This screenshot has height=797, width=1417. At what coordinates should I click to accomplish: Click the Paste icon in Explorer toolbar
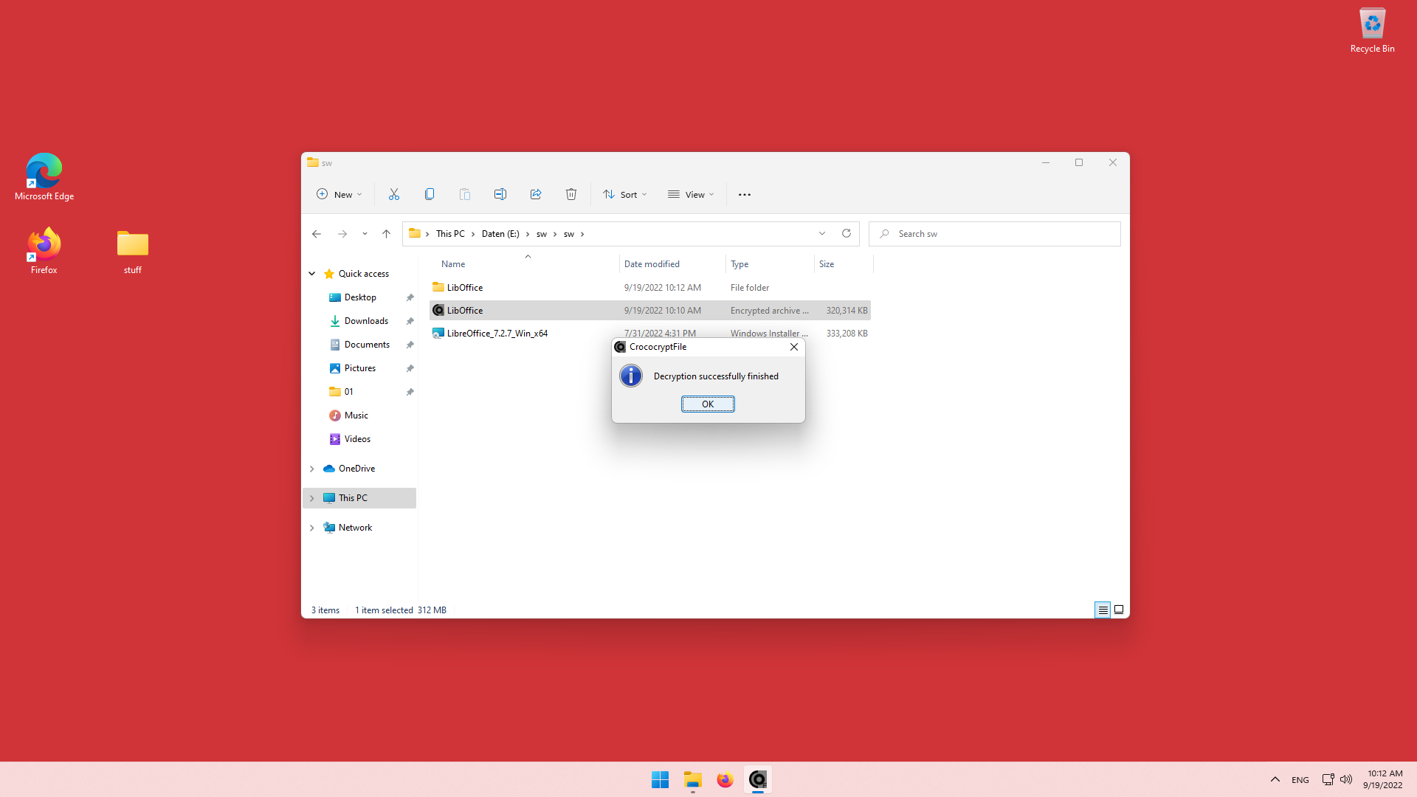pos(465,194)
